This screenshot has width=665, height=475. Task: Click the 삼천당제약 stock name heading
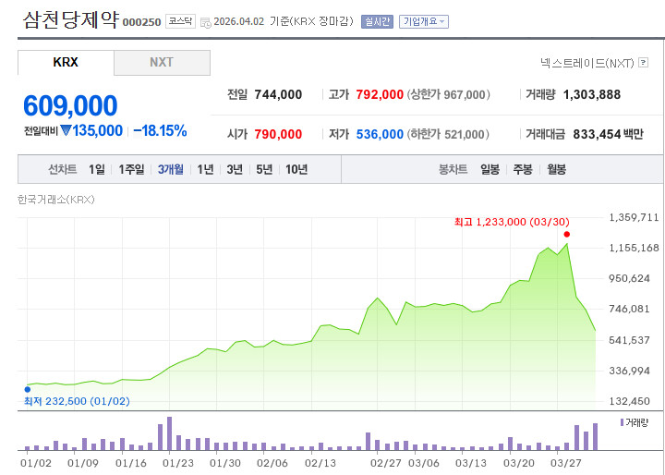[71, 20]
